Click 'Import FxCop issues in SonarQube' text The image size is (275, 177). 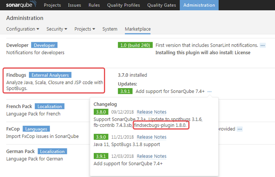click(x=43, y=136)
